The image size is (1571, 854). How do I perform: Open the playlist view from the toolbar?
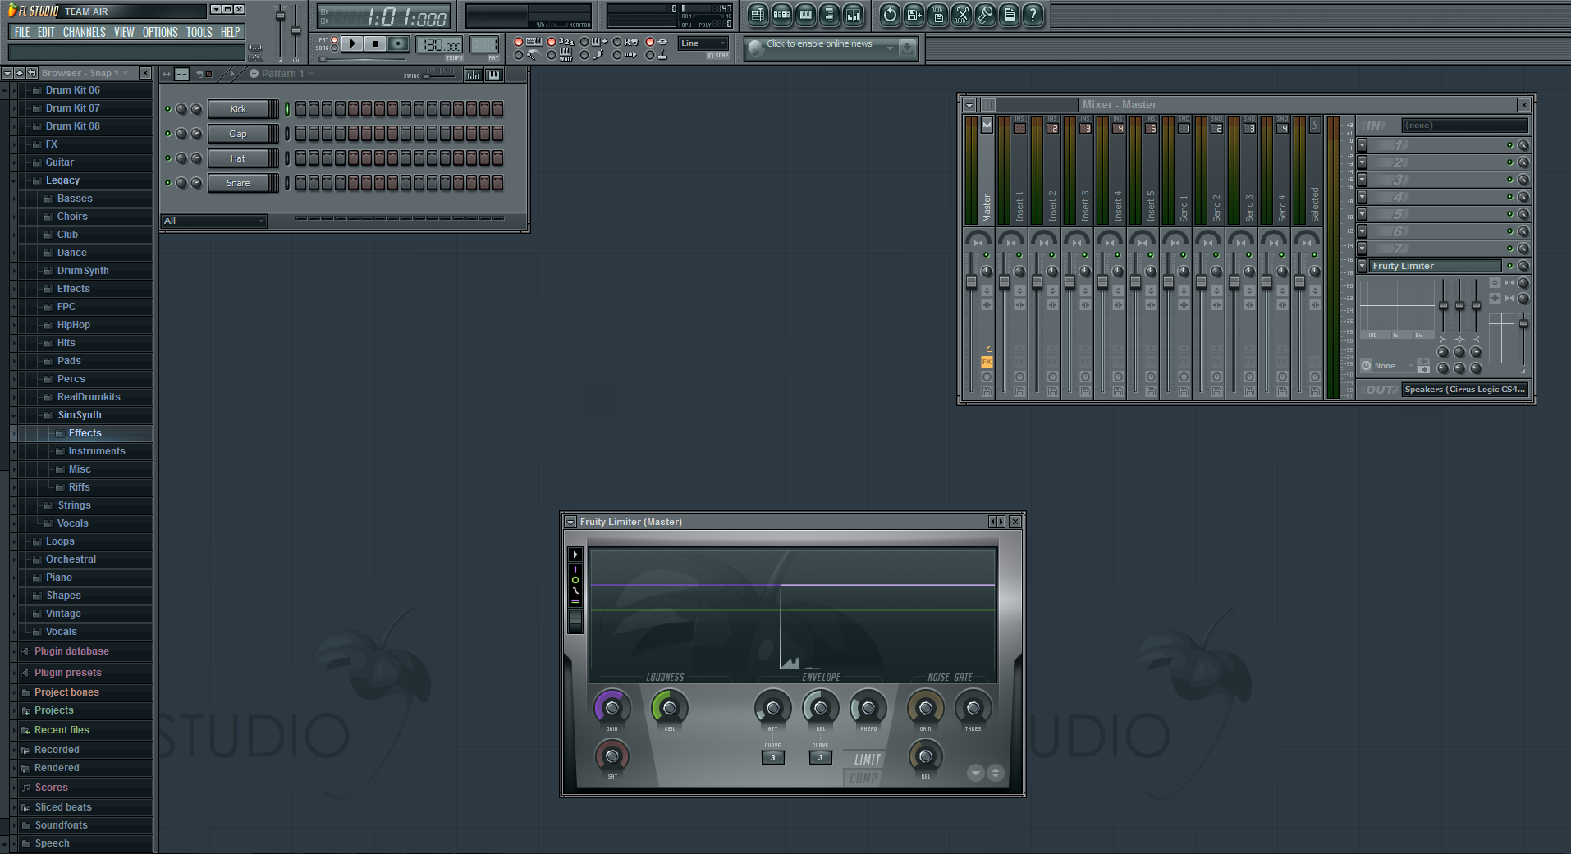[x=758, y=15]
